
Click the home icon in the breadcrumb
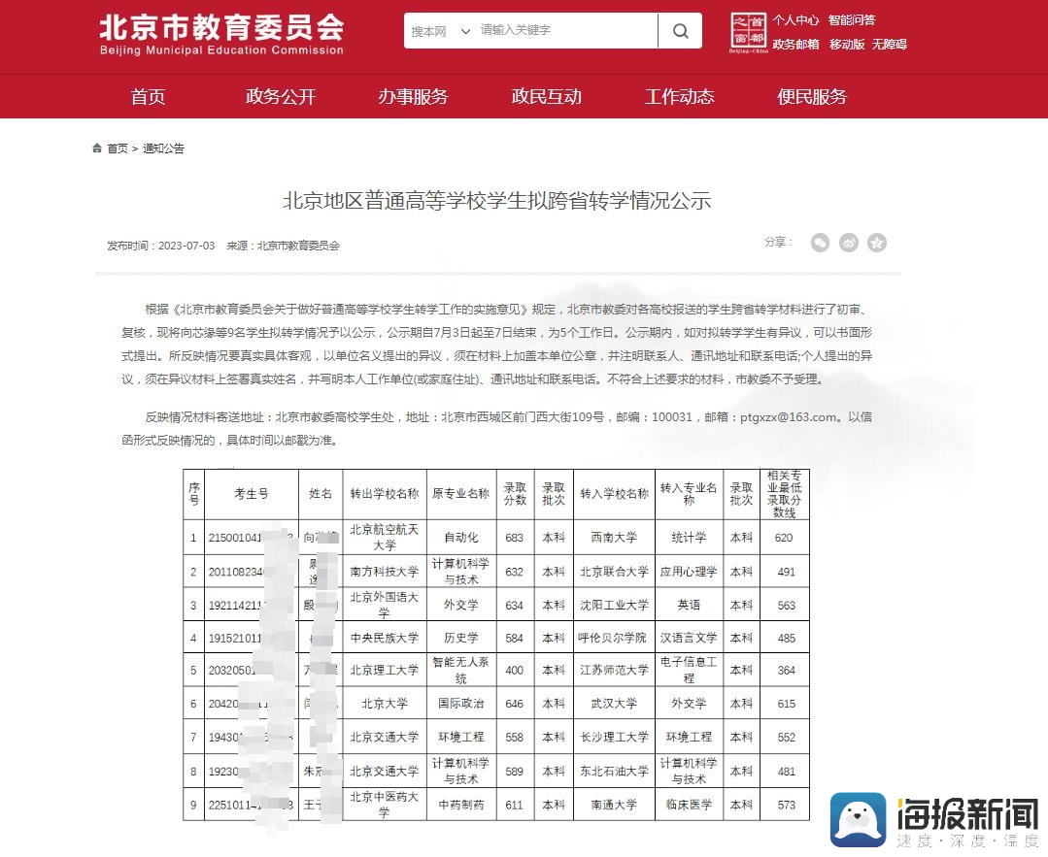pos(96,148)
